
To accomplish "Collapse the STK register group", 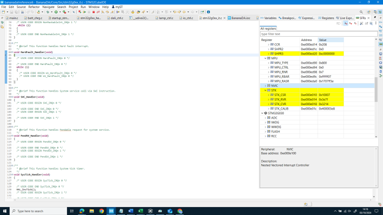I will 266,90.
